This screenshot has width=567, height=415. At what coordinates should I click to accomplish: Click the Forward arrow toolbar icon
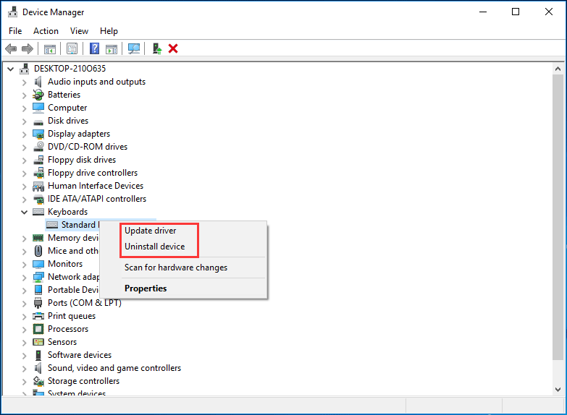click(28, 48)
